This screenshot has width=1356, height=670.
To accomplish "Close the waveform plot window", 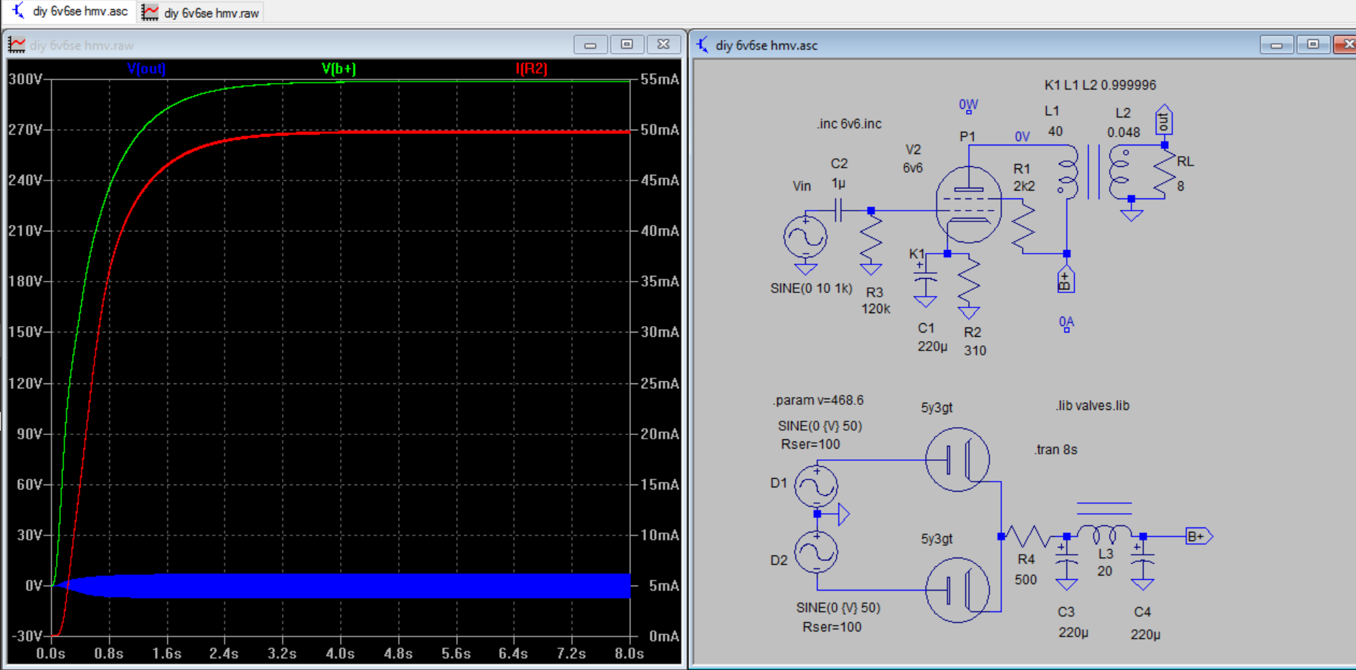I will tap(663, 44).
